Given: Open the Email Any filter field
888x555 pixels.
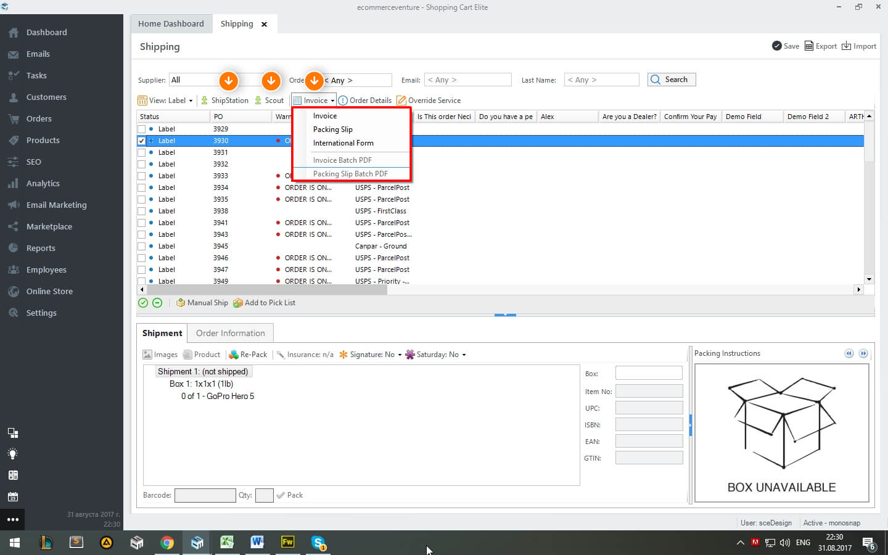Looking at the screenshot, I should point(468,80).
